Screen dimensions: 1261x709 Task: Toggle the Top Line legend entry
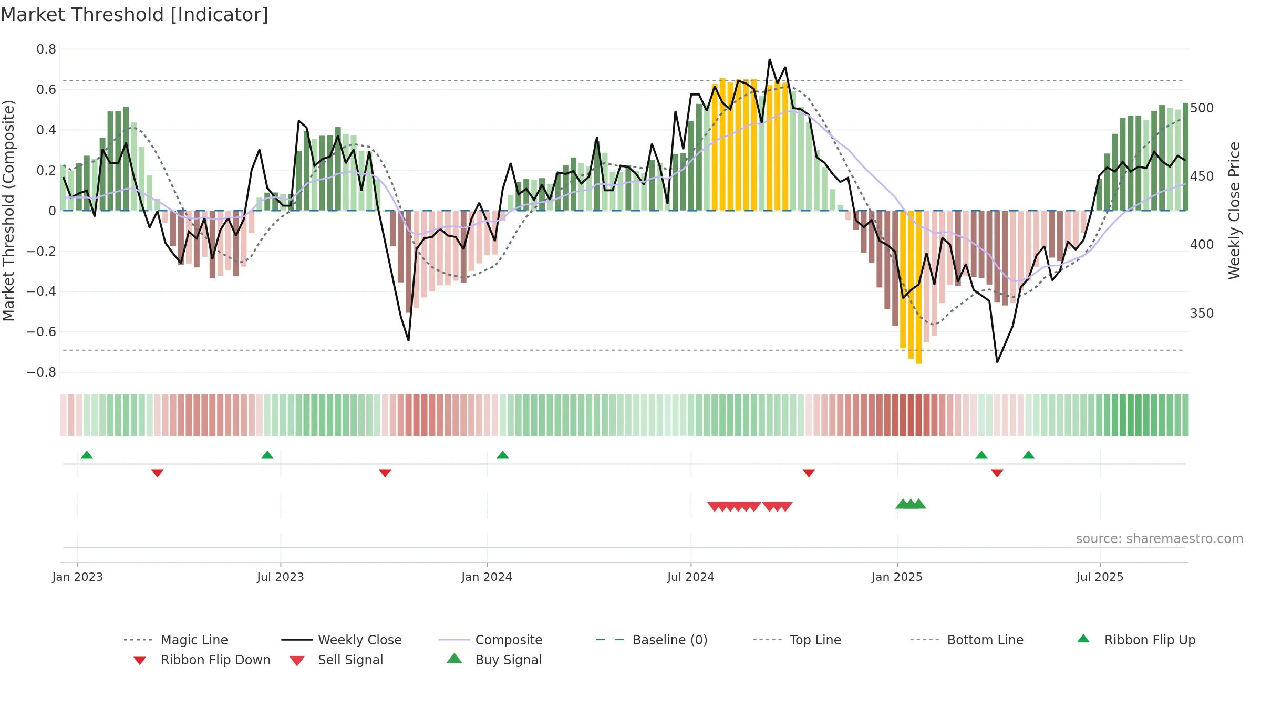(x=797, y=640)
